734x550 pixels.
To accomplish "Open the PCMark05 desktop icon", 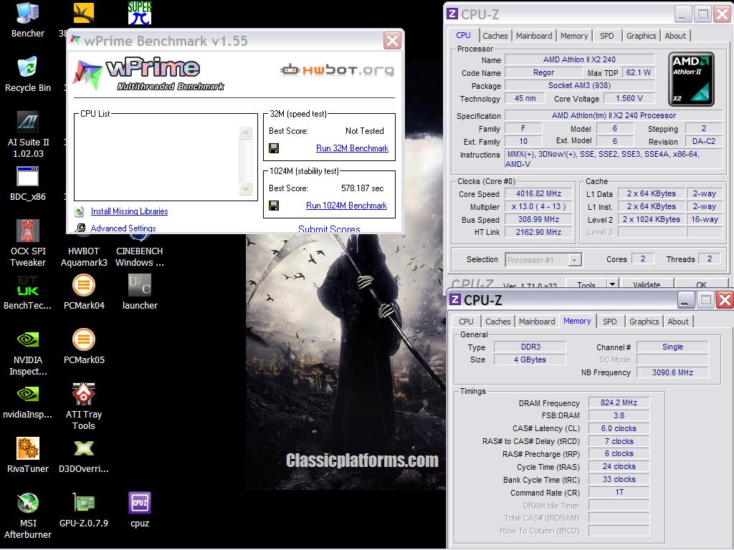I will (84, 347).
